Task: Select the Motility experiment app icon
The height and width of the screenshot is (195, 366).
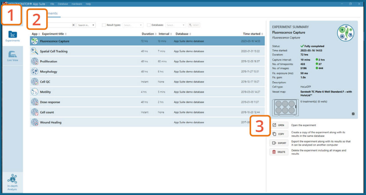Action: click(x=35, y=92)
